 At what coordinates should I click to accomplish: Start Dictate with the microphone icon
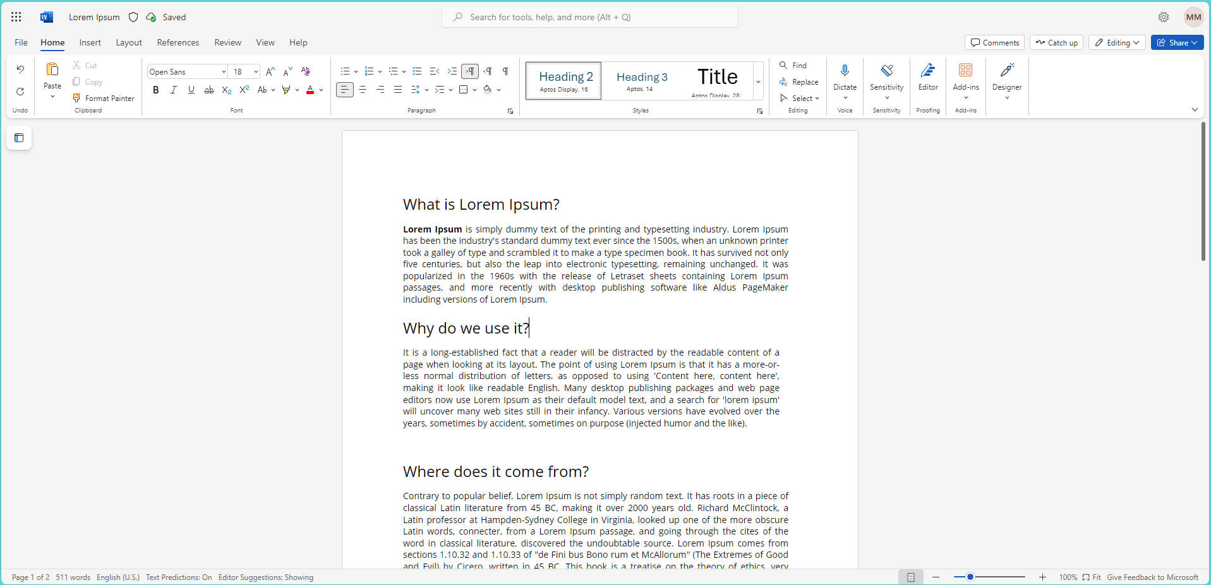pyautogui.click(x=845, y=70)
